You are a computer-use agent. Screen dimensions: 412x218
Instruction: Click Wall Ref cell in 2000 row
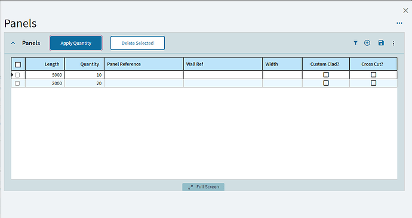223,83
